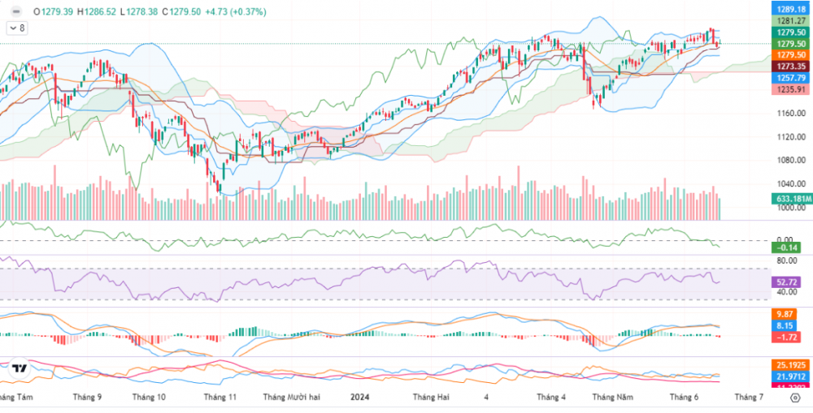The height and width of the screenshot is (413, 813).
Task: Click the 2024 year marker on time axis
Action: [361, 398]
